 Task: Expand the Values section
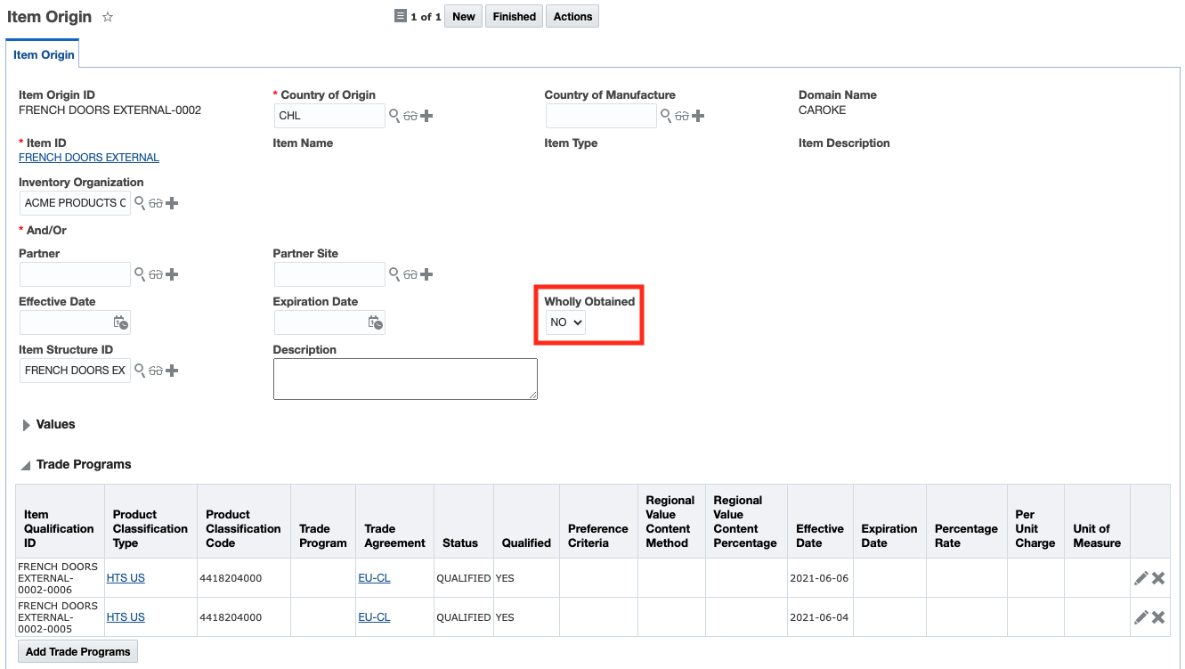point(27,425)
